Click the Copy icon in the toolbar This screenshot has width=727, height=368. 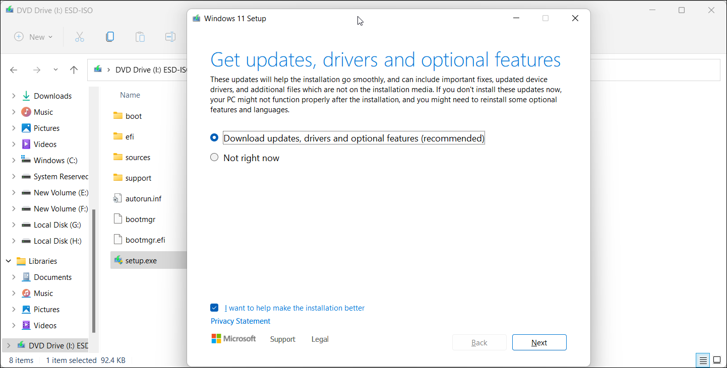[110, 37]
